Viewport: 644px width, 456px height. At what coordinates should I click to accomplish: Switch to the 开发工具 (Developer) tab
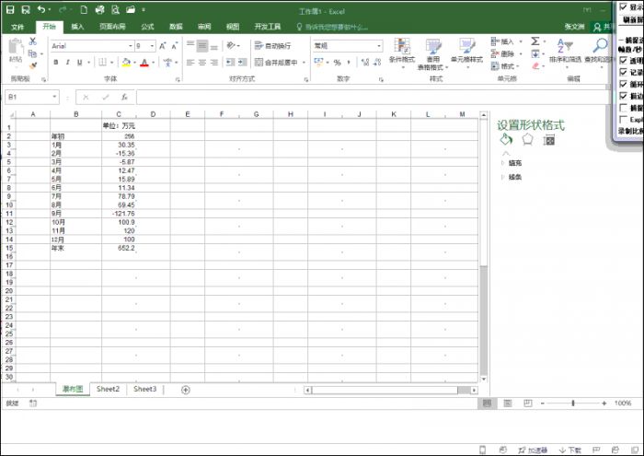(268, 27)
